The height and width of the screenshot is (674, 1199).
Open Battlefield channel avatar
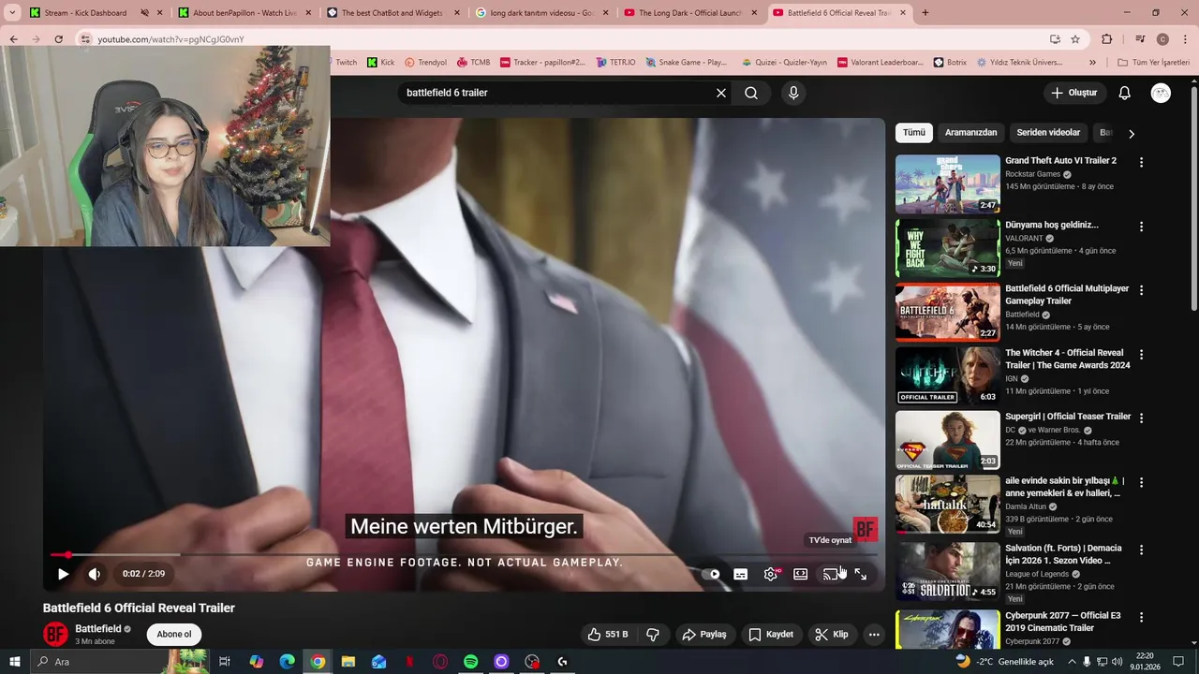click(55, 634)
